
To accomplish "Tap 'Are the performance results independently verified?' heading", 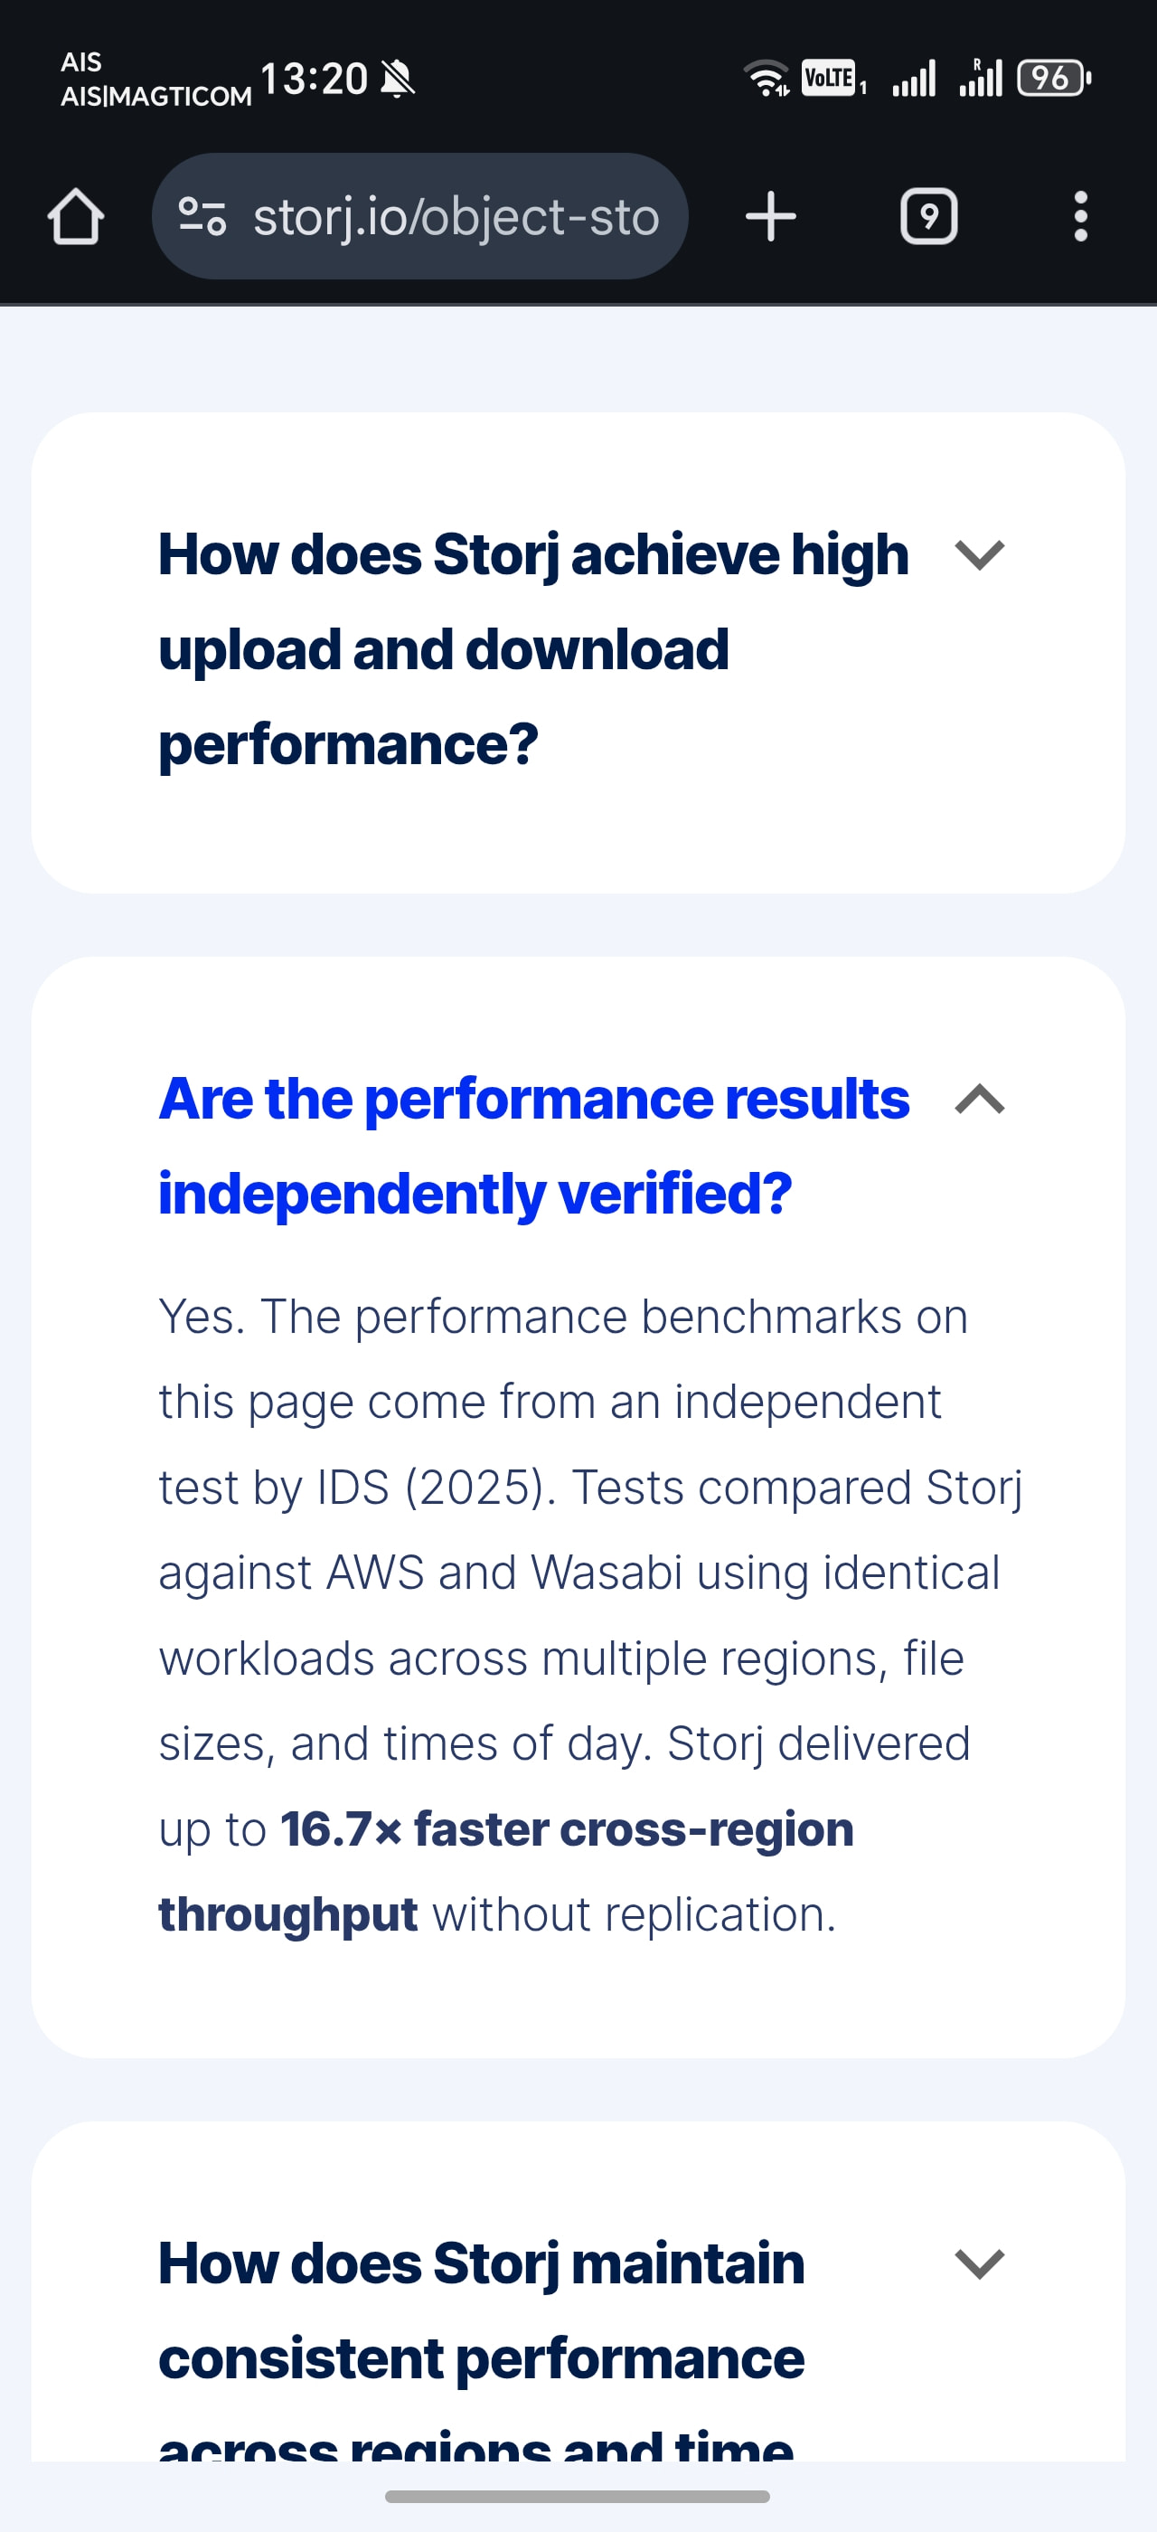I will click(x=533, y=1145).
